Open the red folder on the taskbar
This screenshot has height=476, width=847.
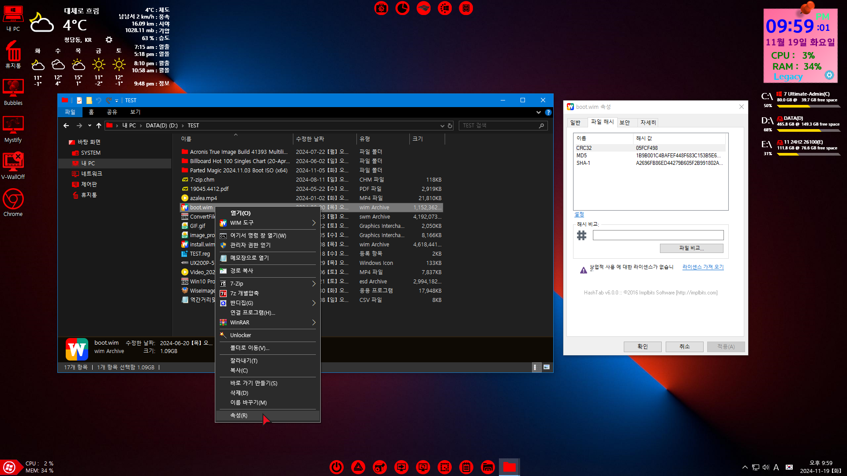pyautogui.click(x=510, y=467)
